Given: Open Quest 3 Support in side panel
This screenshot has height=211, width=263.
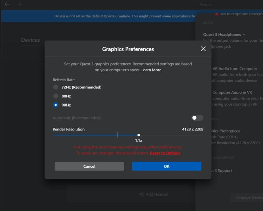Looking at the screenshot, I should (x=221, y=171).
